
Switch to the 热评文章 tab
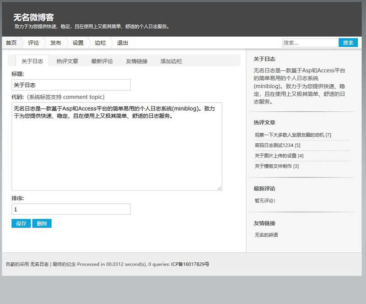67,61
